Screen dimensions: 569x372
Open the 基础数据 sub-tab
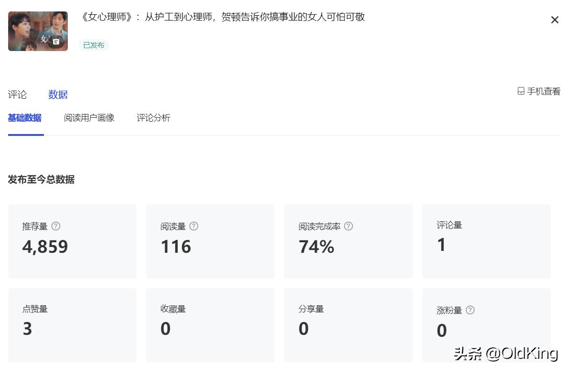(x=25, y=118)
